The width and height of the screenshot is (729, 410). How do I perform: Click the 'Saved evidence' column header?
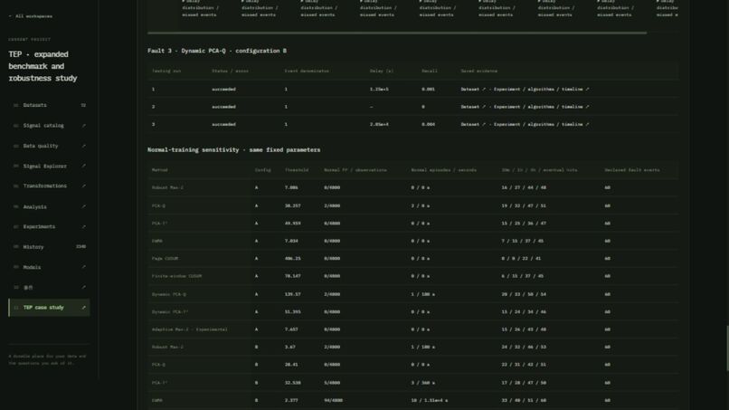pos(478,72)
